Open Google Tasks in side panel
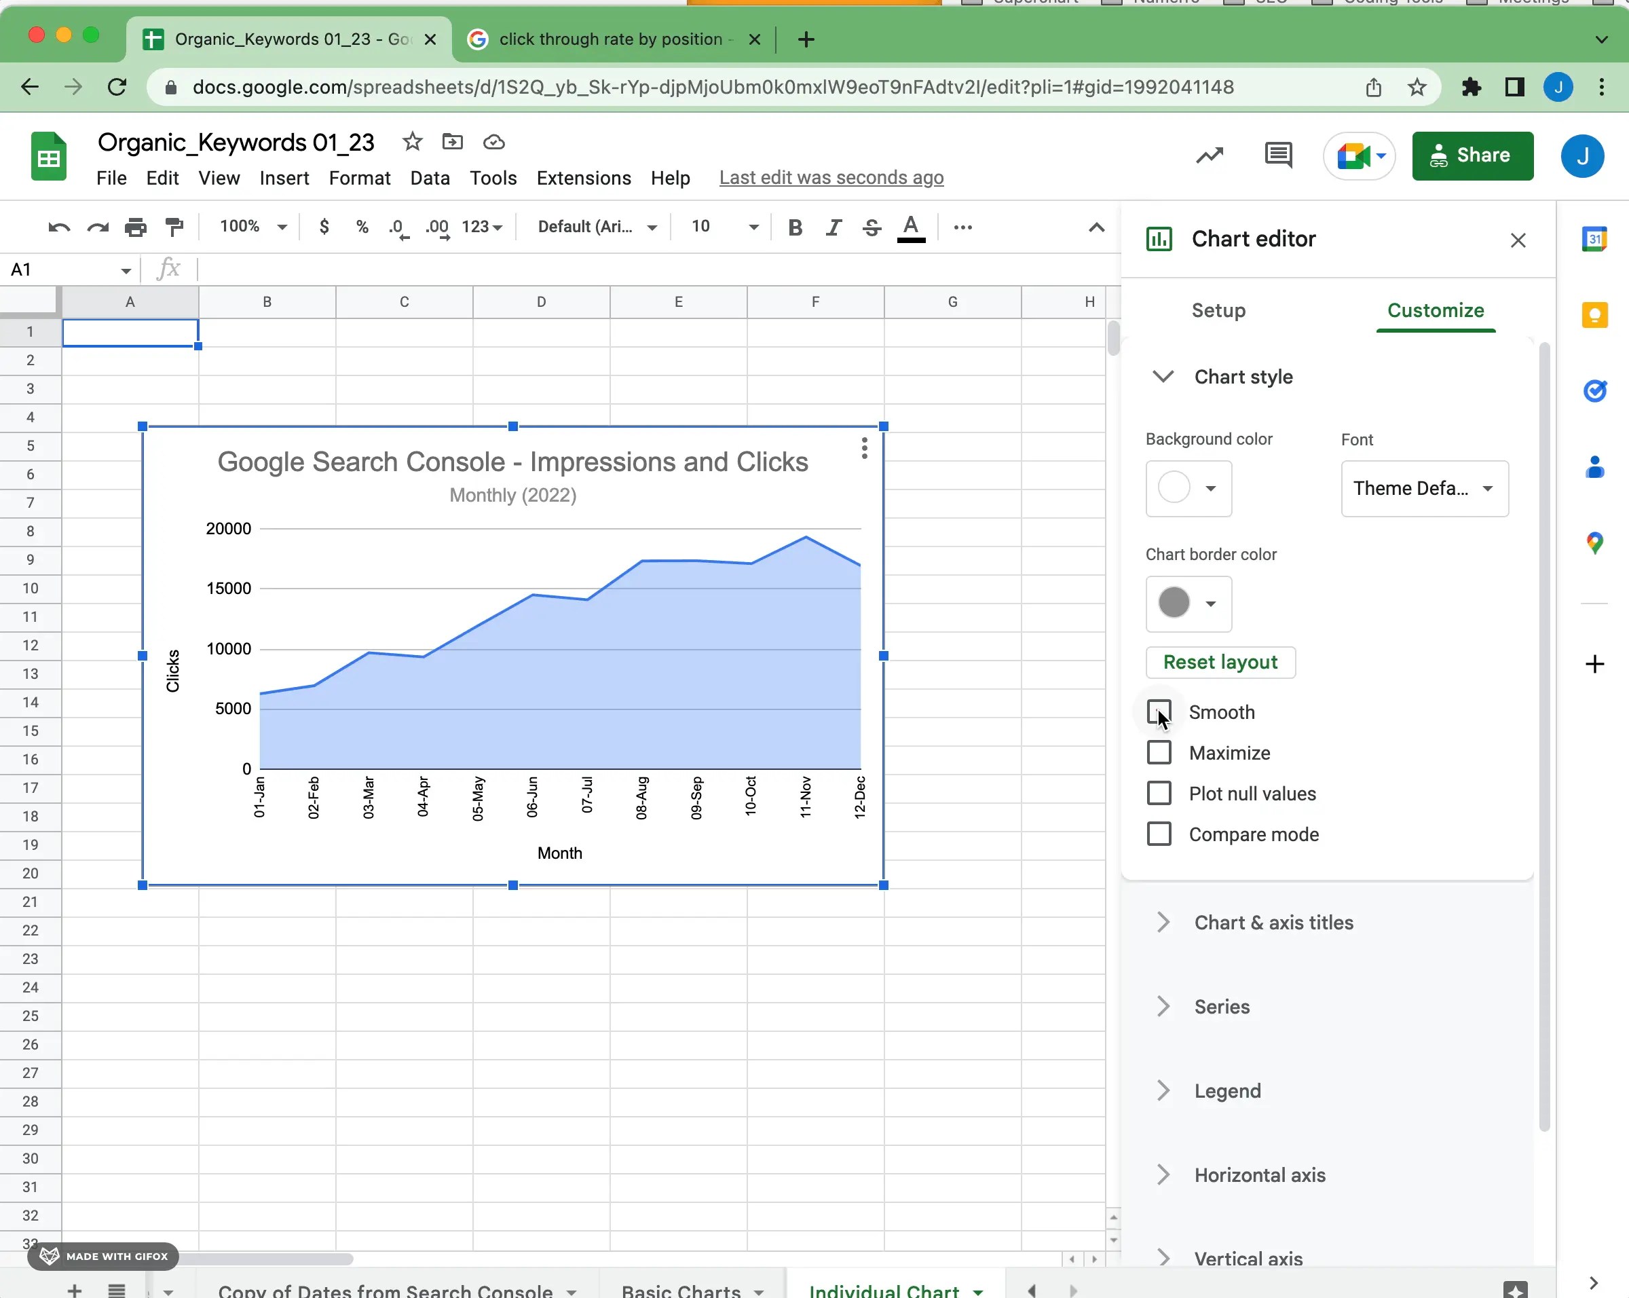The image size is (1629, 1298). point(1594,390)
